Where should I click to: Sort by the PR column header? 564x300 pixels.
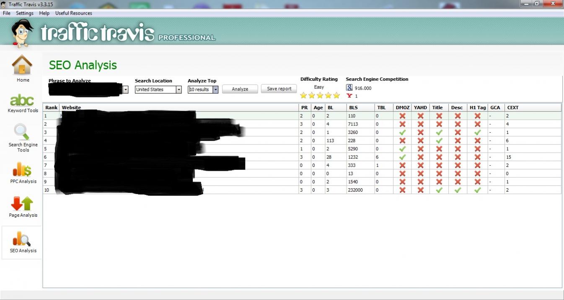tap(305, 108)
